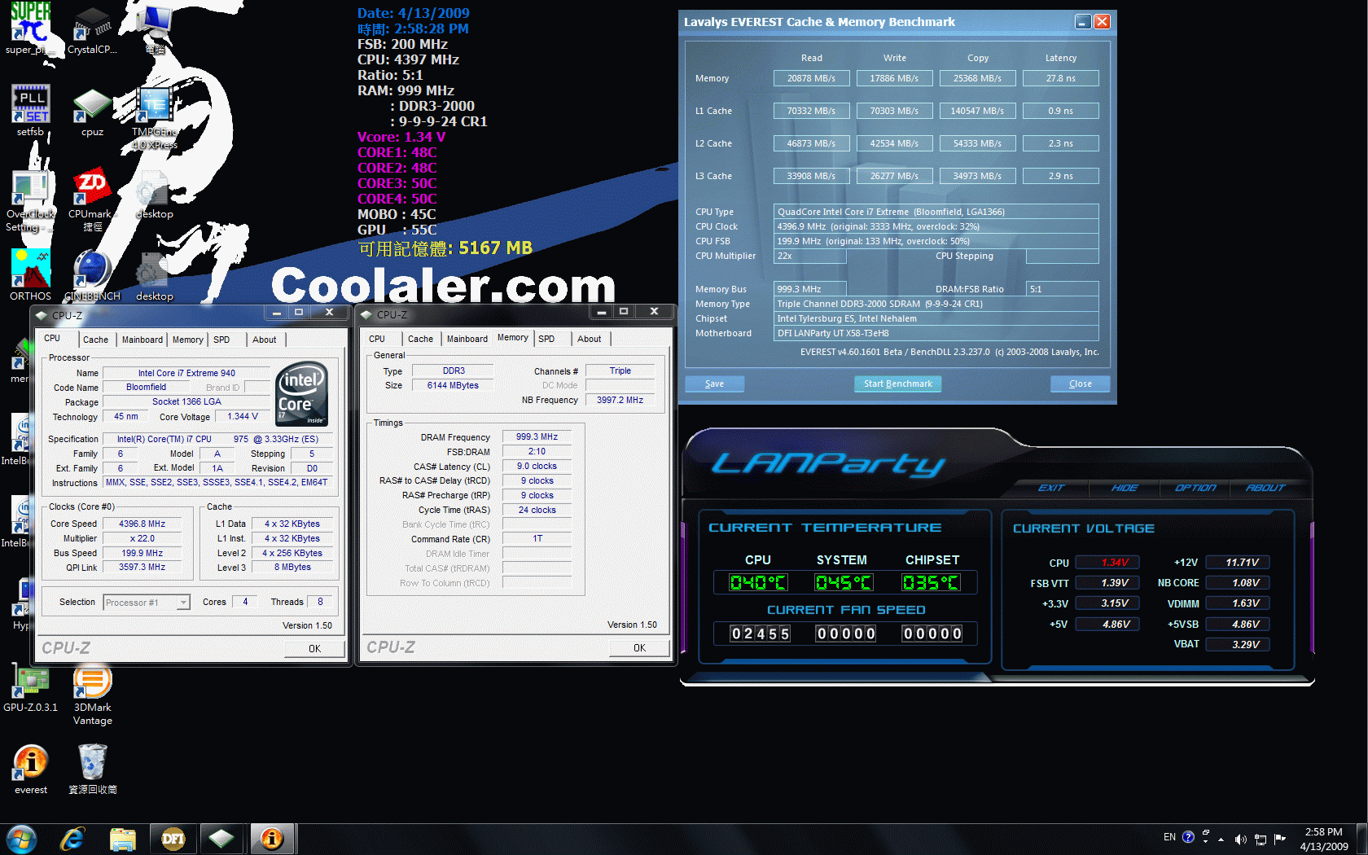
Task: Click the volume speaker tray icon
Action: coord(1240,839)
